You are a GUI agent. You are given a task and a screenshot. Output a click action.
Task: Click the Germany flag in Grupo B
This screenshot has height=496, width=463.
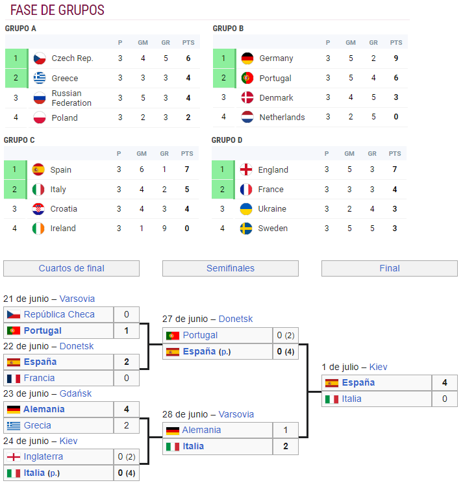[x=247, y=58]
